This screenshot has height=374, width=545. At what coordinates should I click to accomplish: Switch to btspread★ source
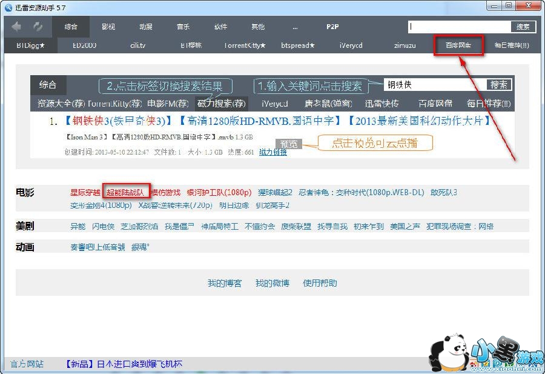pos(298,45)
